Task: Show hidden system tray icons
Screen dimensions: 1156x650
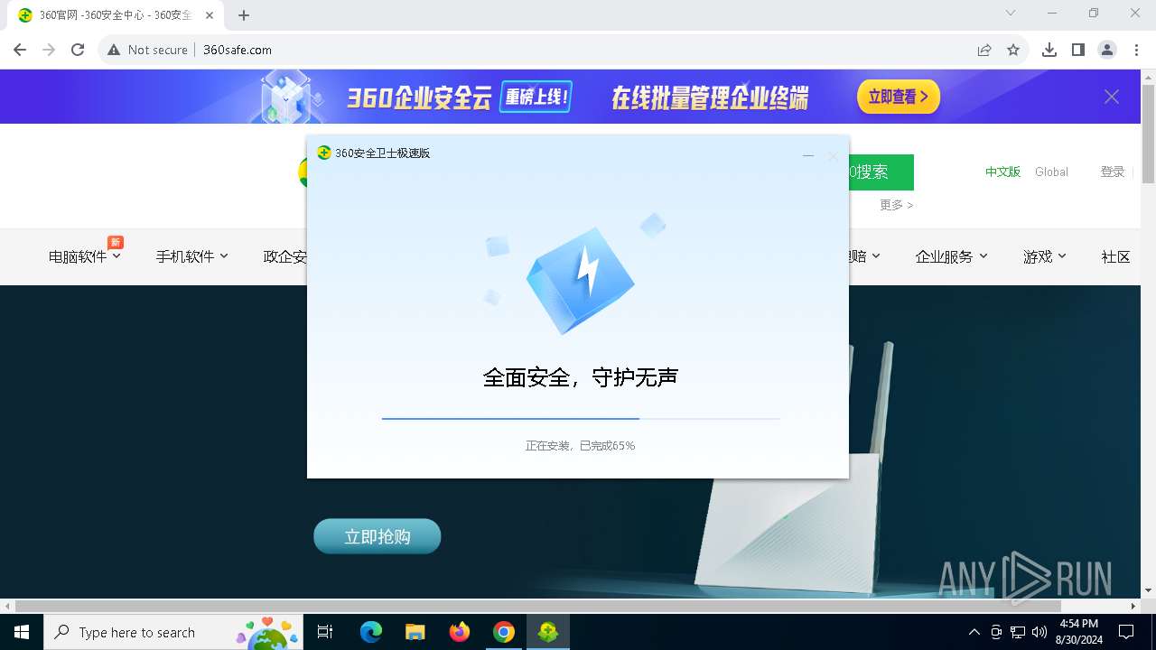Action: point(974,632)
